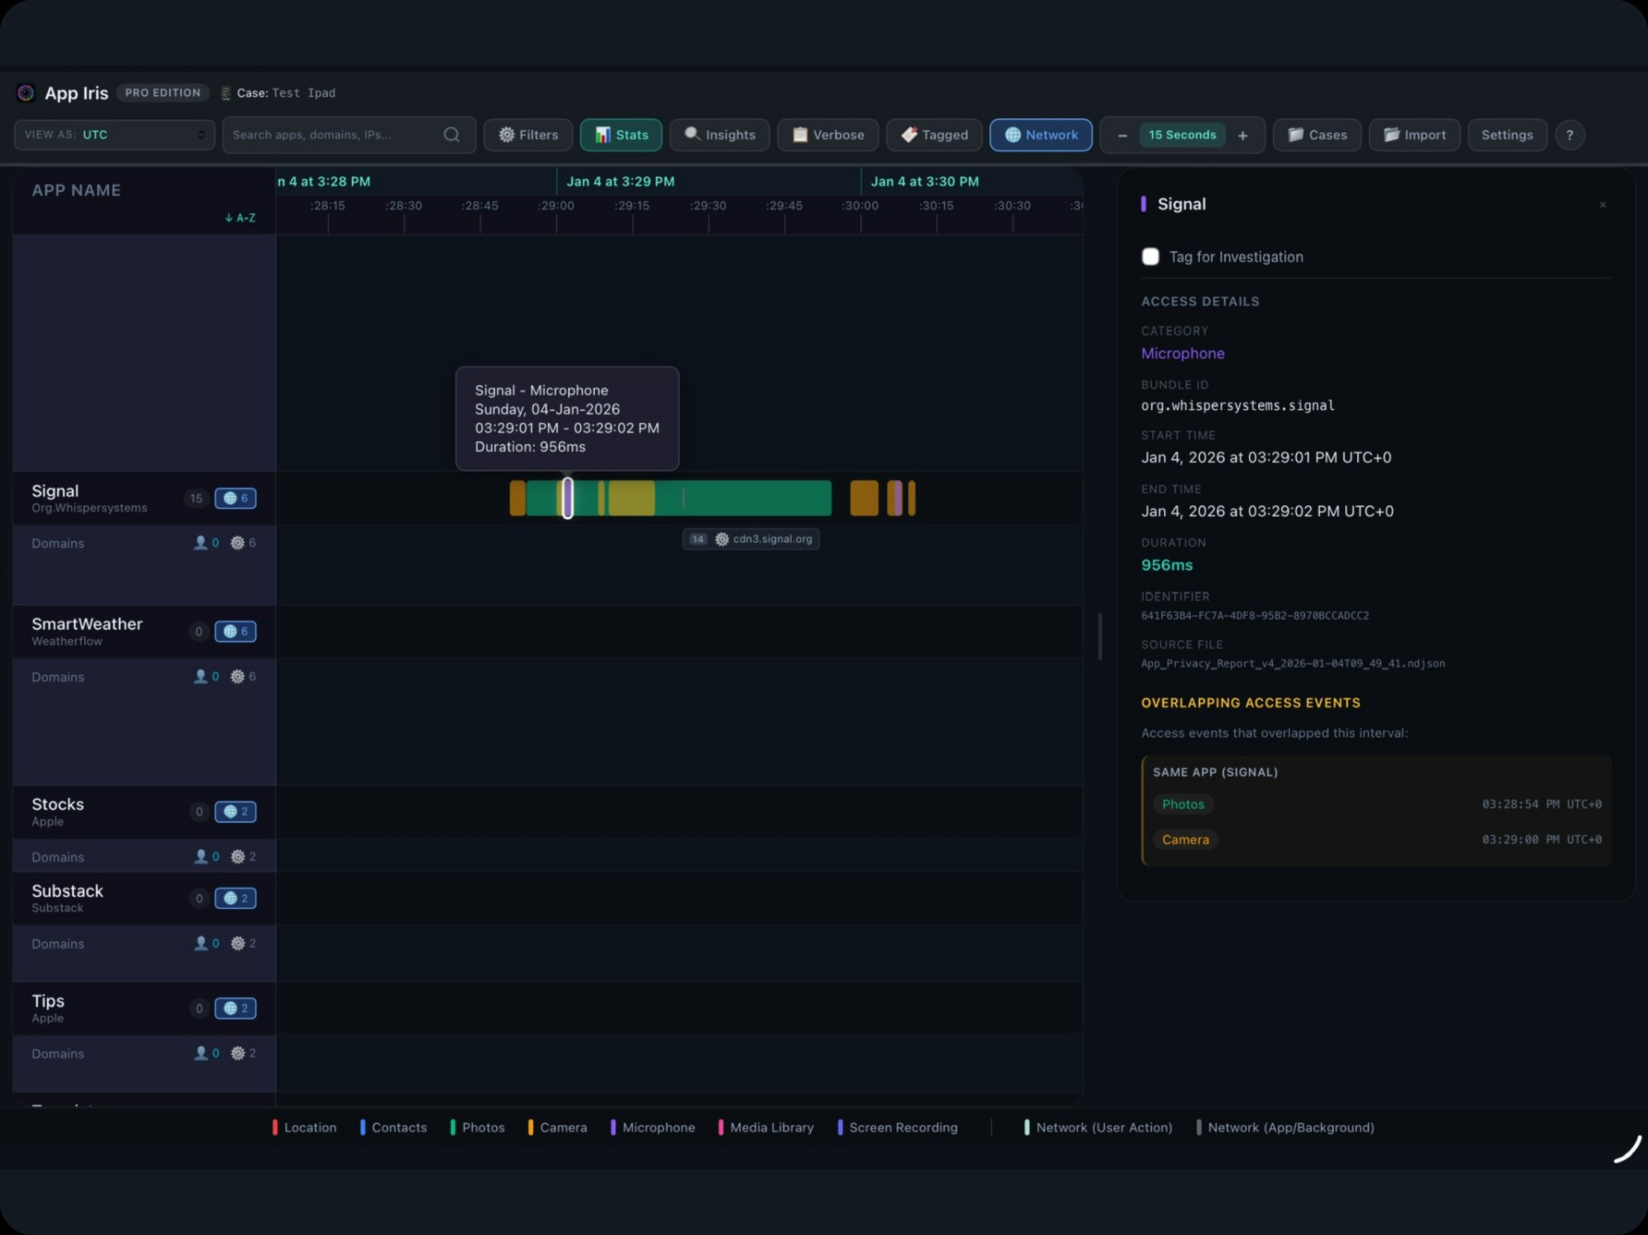Select the Signal app row
The image size is (1648, 1235).
(x=144, y=498)
